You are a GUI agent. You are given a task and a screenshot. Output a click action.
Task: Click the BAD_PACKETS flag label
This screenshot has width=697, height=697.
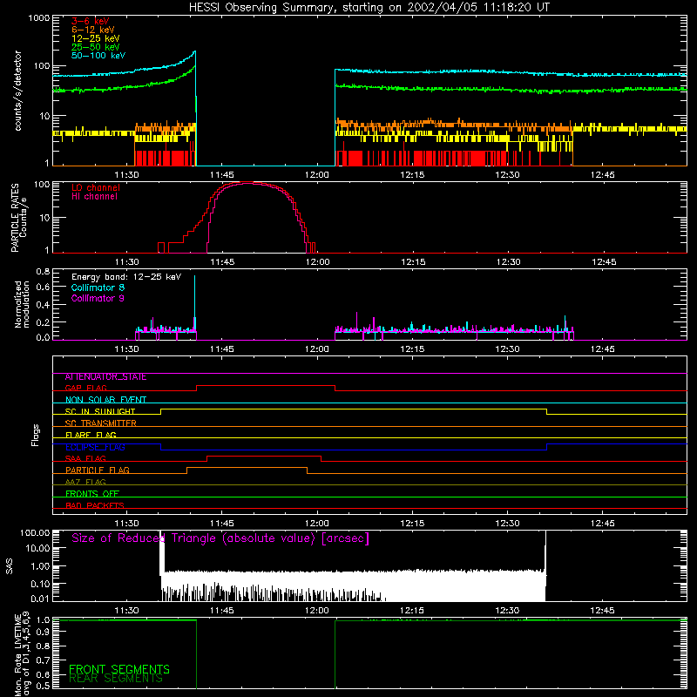pos(95,505)
